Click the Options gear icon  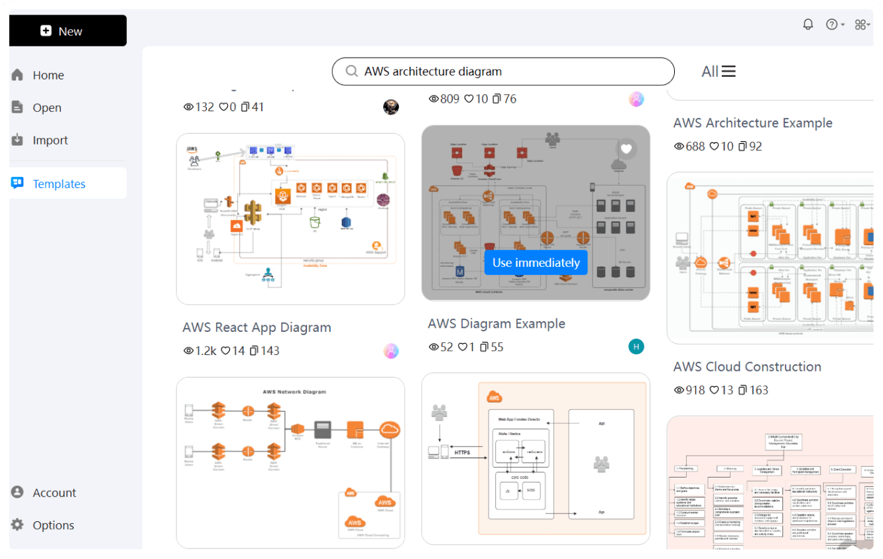18,525
